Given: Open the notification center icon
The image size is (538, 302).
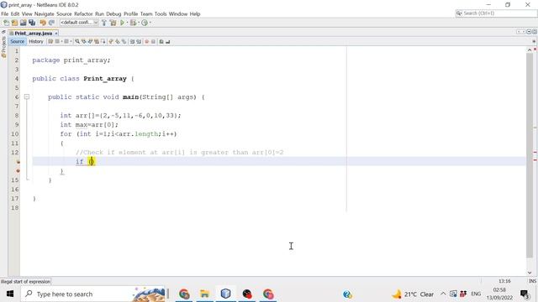Looking at the screenshot, I should (525, 294).
